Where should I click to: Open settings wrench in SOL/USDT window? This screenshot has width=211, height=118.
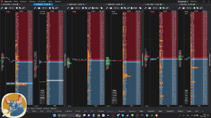[x=146, y=8]
